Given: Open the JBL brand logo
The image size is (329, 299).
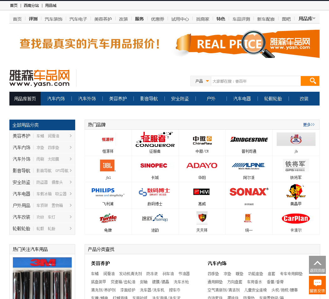Looking at the screenshot, I should 108,165.
